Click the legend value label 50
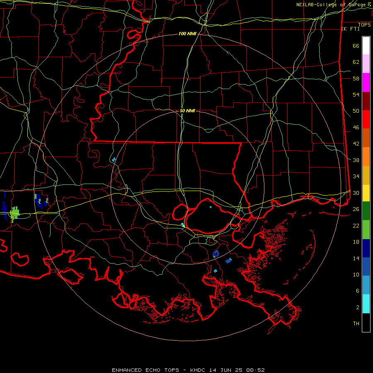373x373 pixels. (356, 111)
